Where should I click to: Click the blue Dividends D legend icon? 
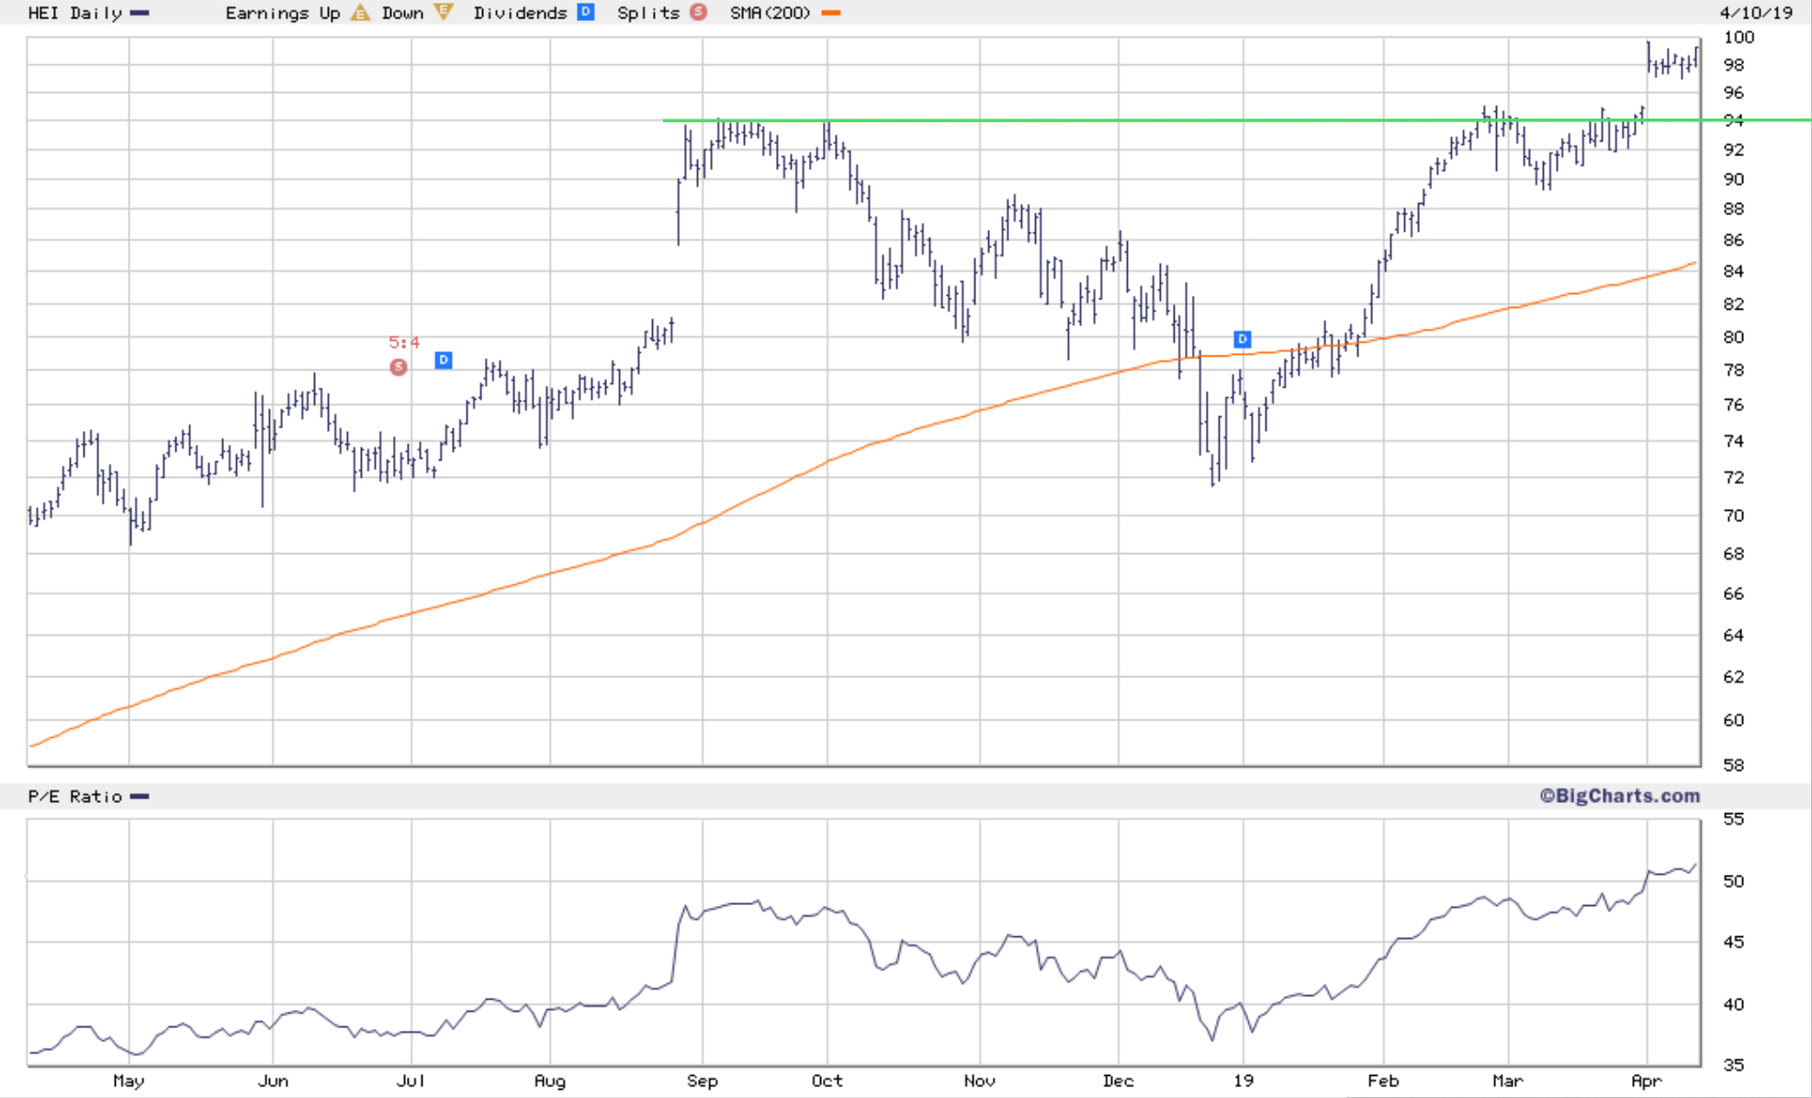(586, 12)
